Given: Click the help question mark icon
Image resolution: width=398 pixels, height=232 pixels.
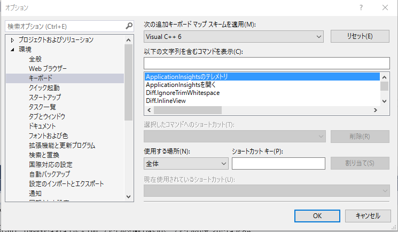Looking at the screenshot, I should pyautogui.click(x=361, y=8).
